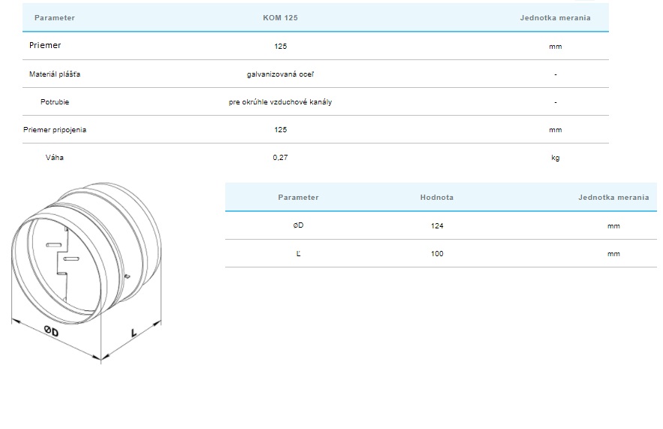Screen dimensions: 663x429
Task: Select the 124 diameter value
Action: 437,225
